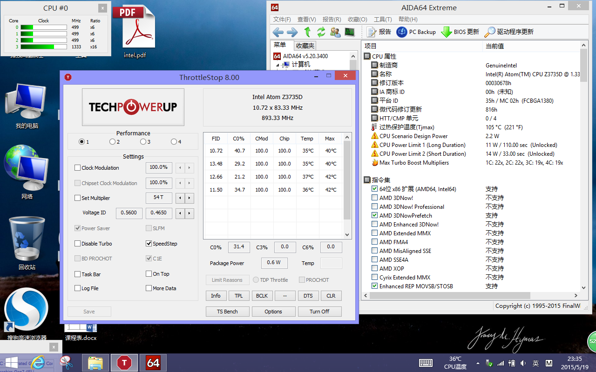Open PC Backup in AIDA64 toolbar
Image resolution: width=596 pixels, height=372 pixels.
tap(416, 32)
